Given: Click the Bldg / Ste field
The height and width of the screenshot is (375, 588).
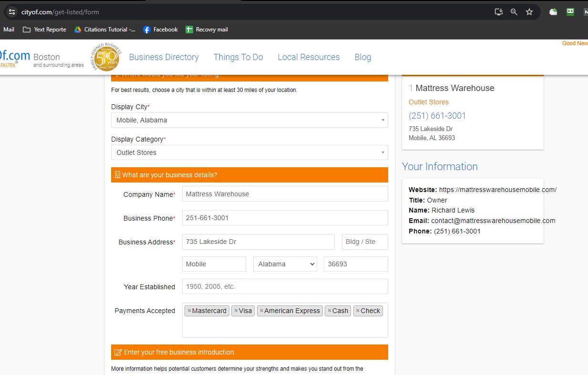Looking at the screenshot, I should [x=365, y=242].
